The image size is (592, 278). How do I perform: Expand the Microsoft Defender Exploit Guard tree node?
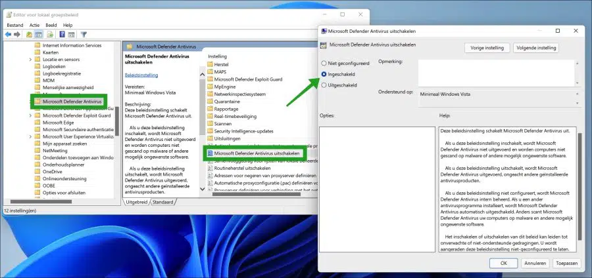30,115
